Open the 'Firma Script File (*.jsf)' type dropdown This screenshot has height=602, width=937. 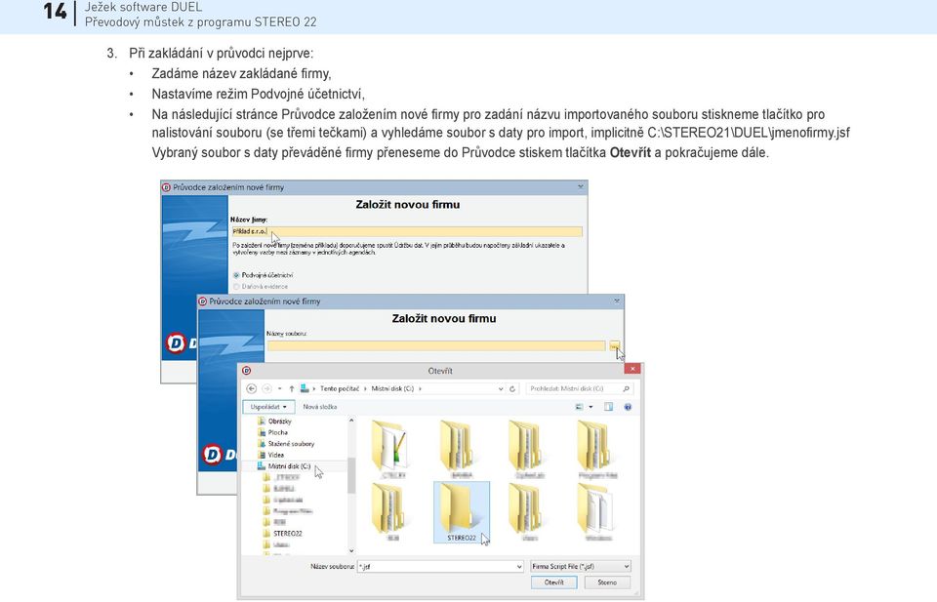click(580, 566)
